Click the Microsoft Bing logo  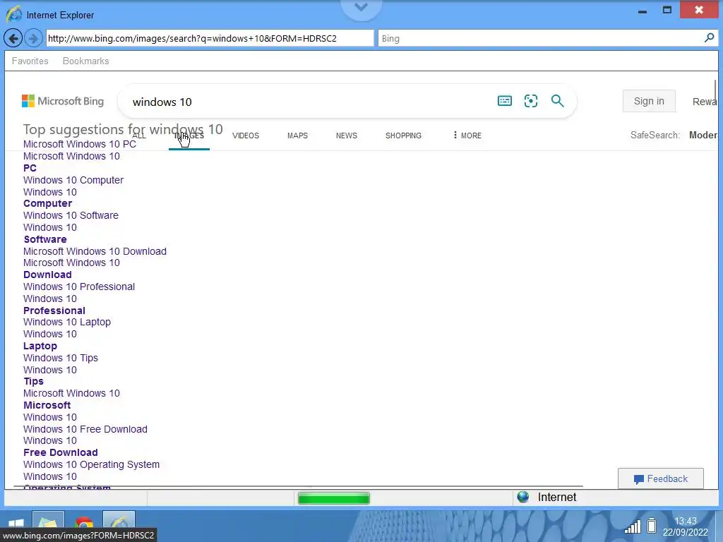click(x=63, y=101)
